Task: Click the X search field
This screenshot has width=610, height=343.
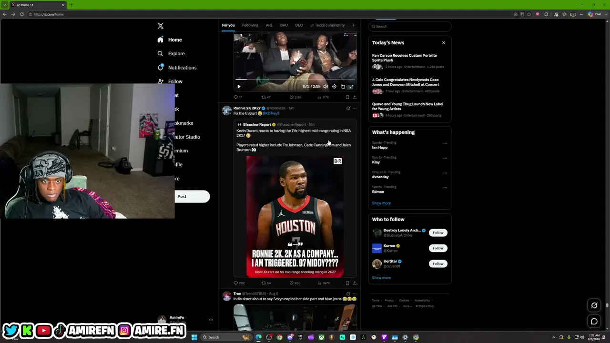Action: tap(409, 26)
